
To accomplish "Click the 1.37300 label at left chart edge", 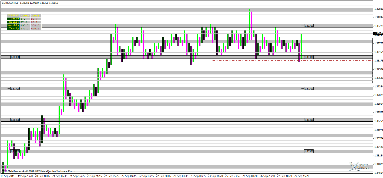I will tap(15, 89).
